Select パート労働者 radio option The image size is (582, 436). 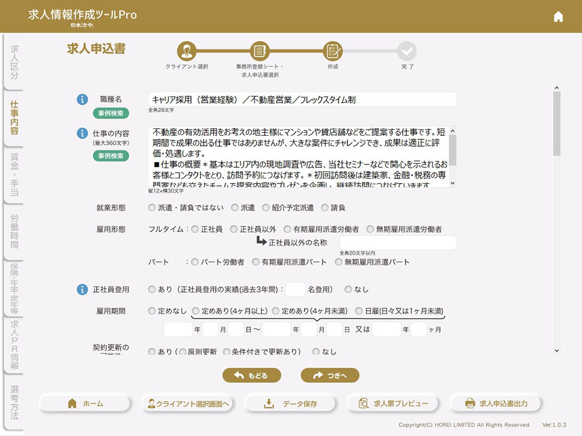point(195,262)
